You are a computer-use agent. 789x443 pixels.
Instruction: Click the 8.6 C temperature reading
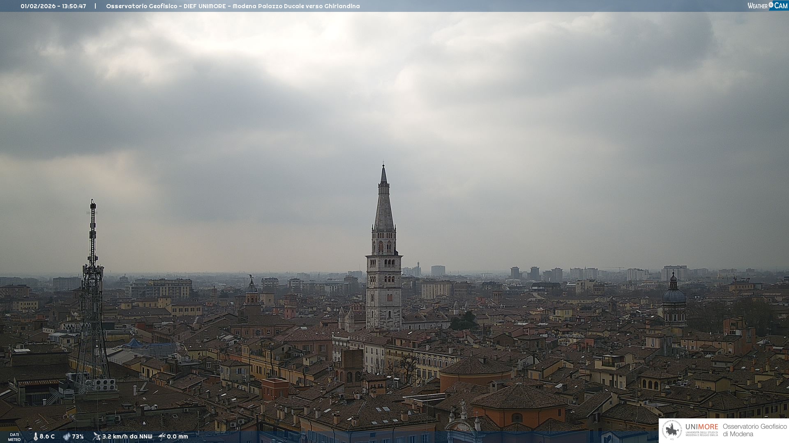47,436
